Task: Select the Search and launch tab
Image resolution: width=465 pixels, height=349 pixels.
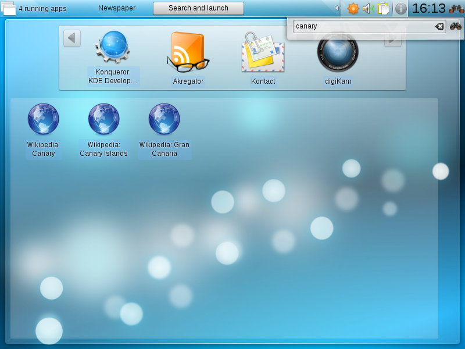Action: point(198,8)
